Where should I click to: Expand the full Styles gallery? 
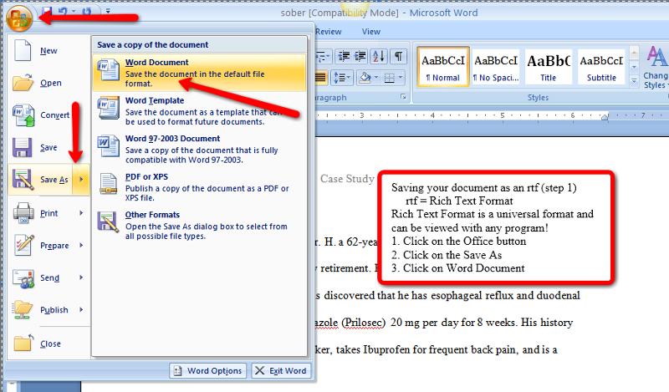pos(634,80)
